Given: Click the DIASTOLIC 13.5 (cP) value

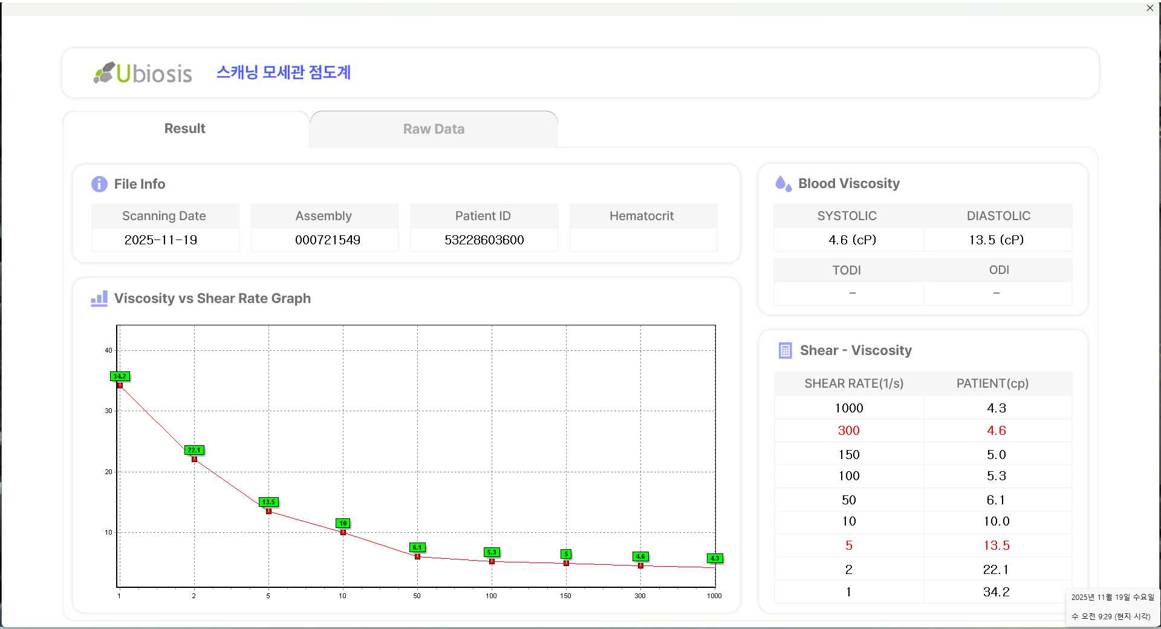Looking at the screenshot, I should point(996,240).
